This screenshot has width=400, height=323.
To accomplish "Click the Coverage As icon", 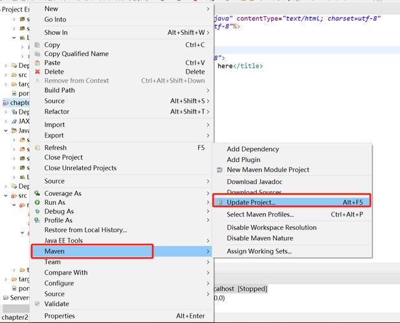I will tap(37, 194).
